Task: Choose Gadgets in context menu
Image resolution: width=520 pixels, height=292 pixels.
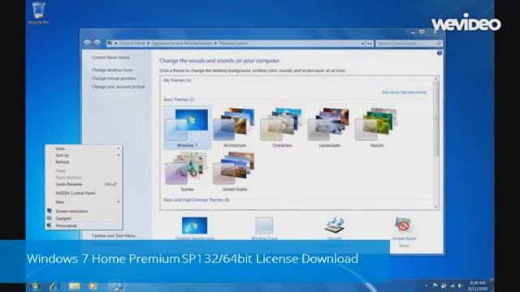Action: (84, 218)
